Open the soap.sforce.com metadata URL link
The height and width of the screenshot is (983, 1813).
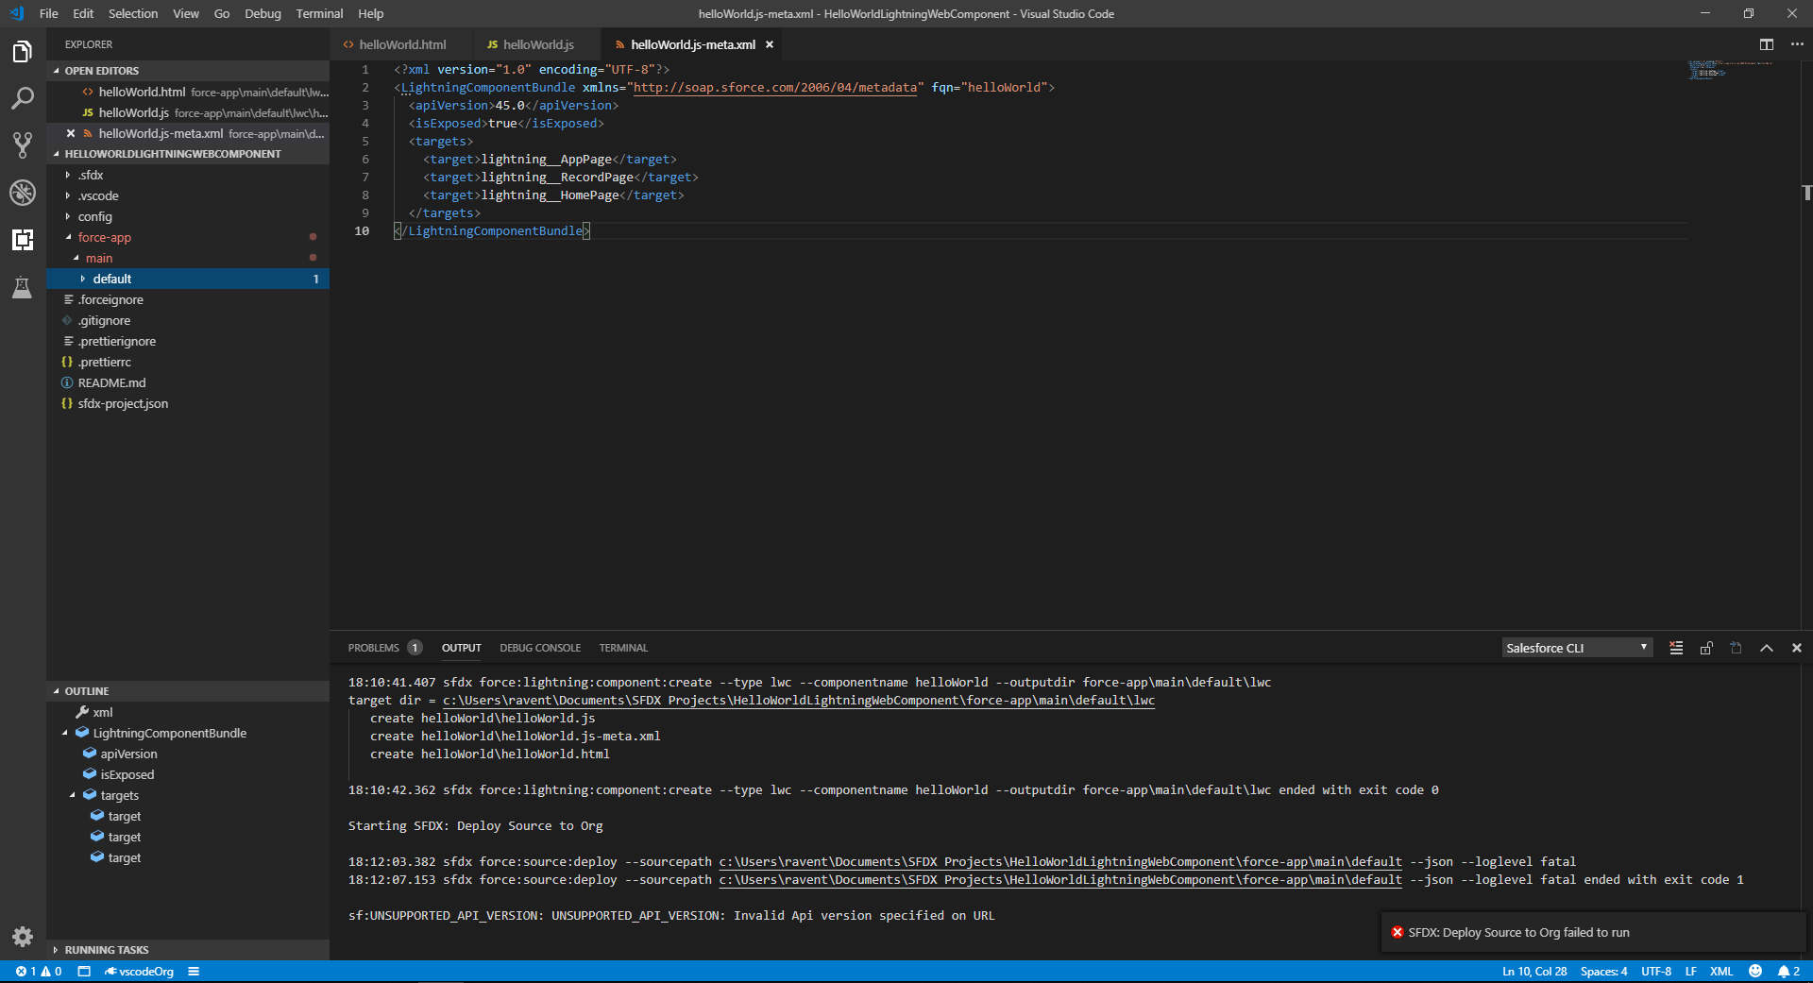(x=774, y=87)
